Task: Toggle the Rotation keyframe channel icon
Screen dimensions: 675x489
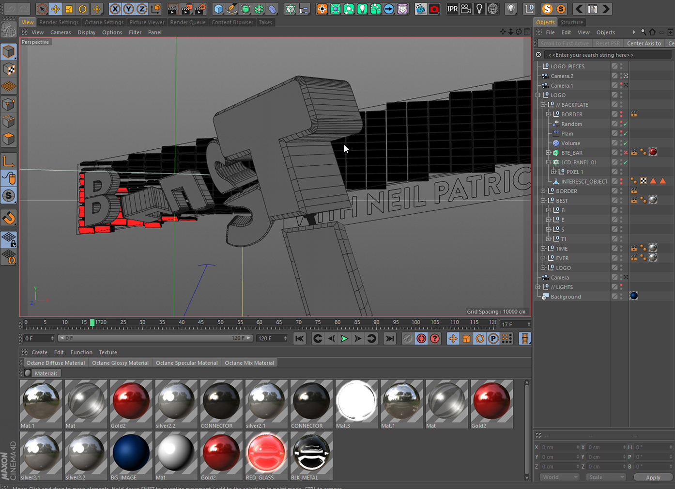Action: tap(480, 339)
